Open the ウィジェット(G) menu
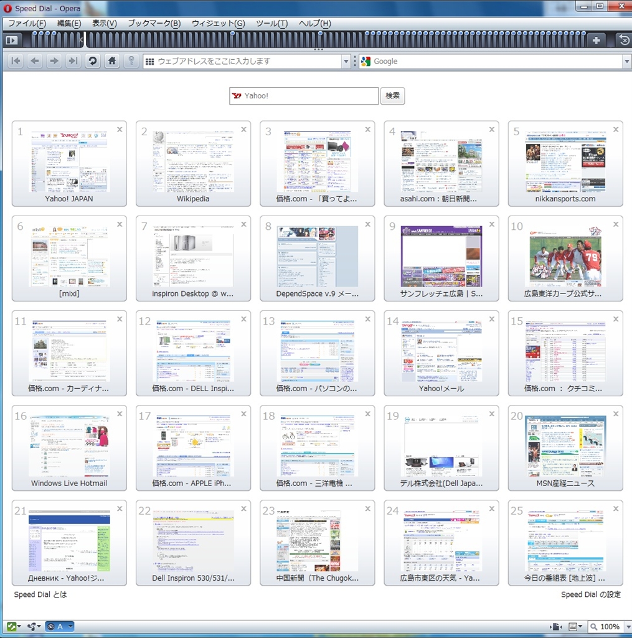632x638 pixels. click(x=219, y=24)
